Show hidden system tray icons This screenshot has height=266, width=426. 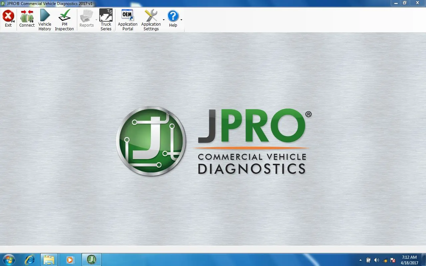tap(360, 260)
